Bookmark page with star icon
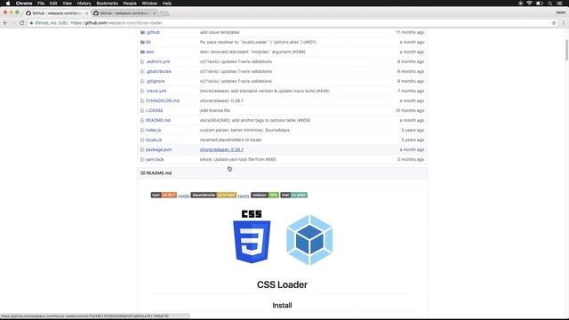Screen dimensions: 569x320 pyautogui.click(x=554, y=23)
